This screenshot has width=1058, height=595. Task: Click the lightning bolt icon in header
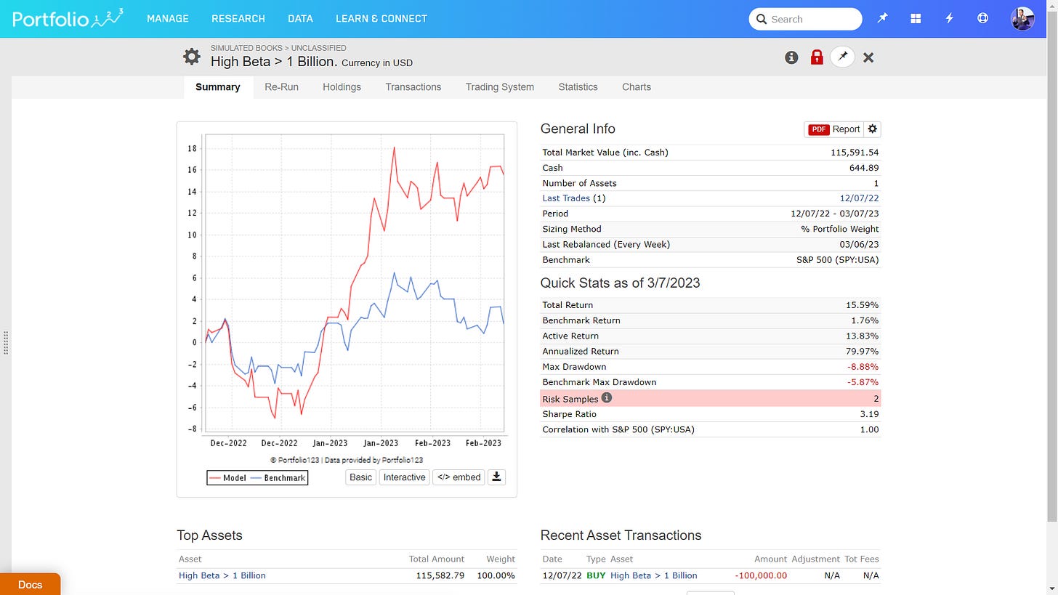(949, 19)
